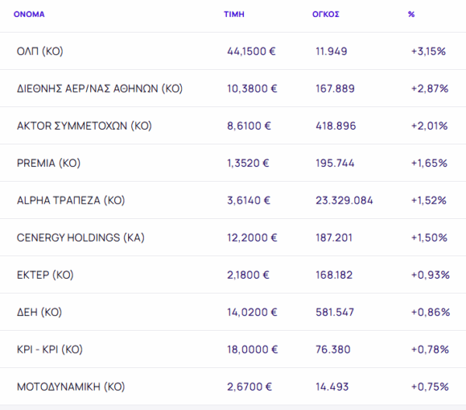Select the +2,87% change value
This screenshot has width=466, height=410.
click(429, 89)
